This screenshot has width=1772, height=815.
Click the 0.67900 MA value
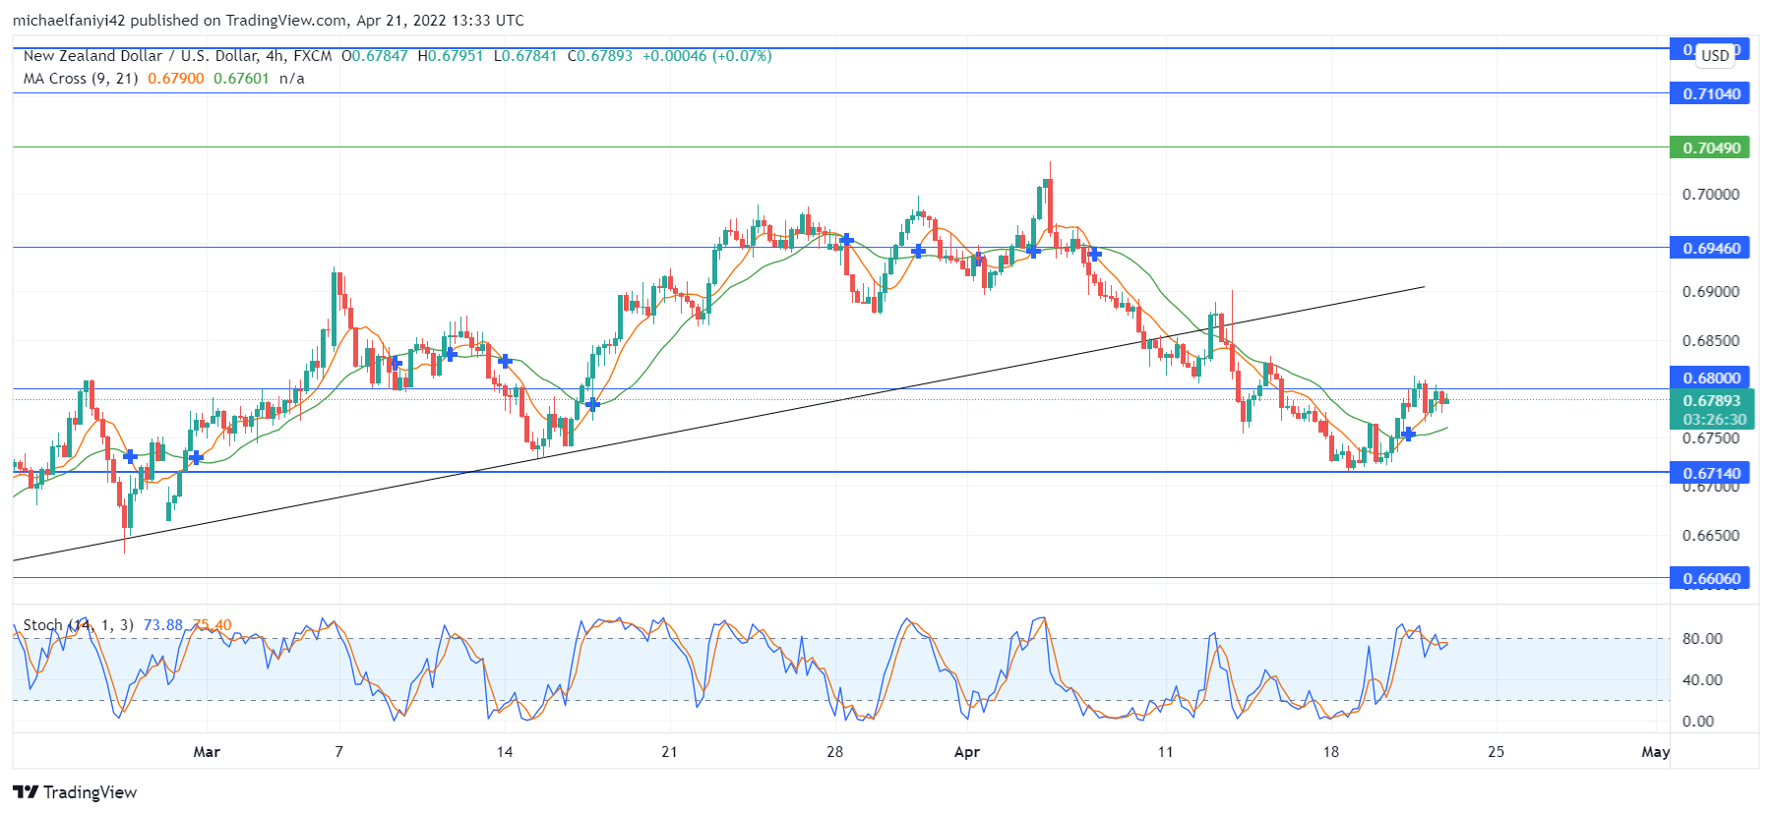(176, 79)
